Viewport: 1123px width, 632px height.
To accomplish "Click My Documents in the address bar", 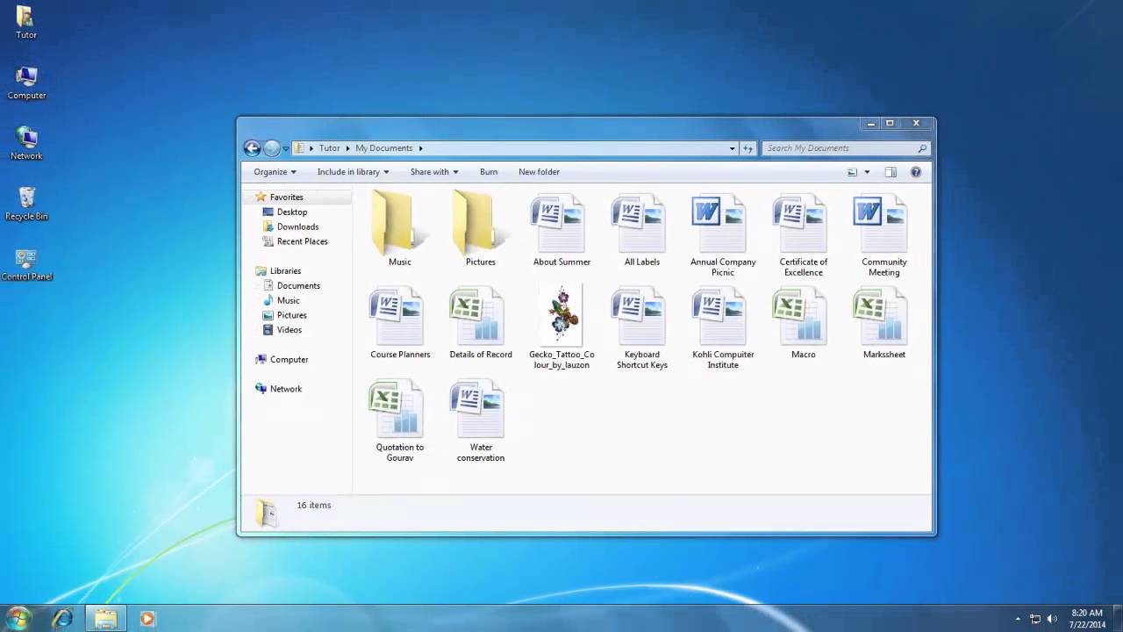I will [x=383, y=148].
